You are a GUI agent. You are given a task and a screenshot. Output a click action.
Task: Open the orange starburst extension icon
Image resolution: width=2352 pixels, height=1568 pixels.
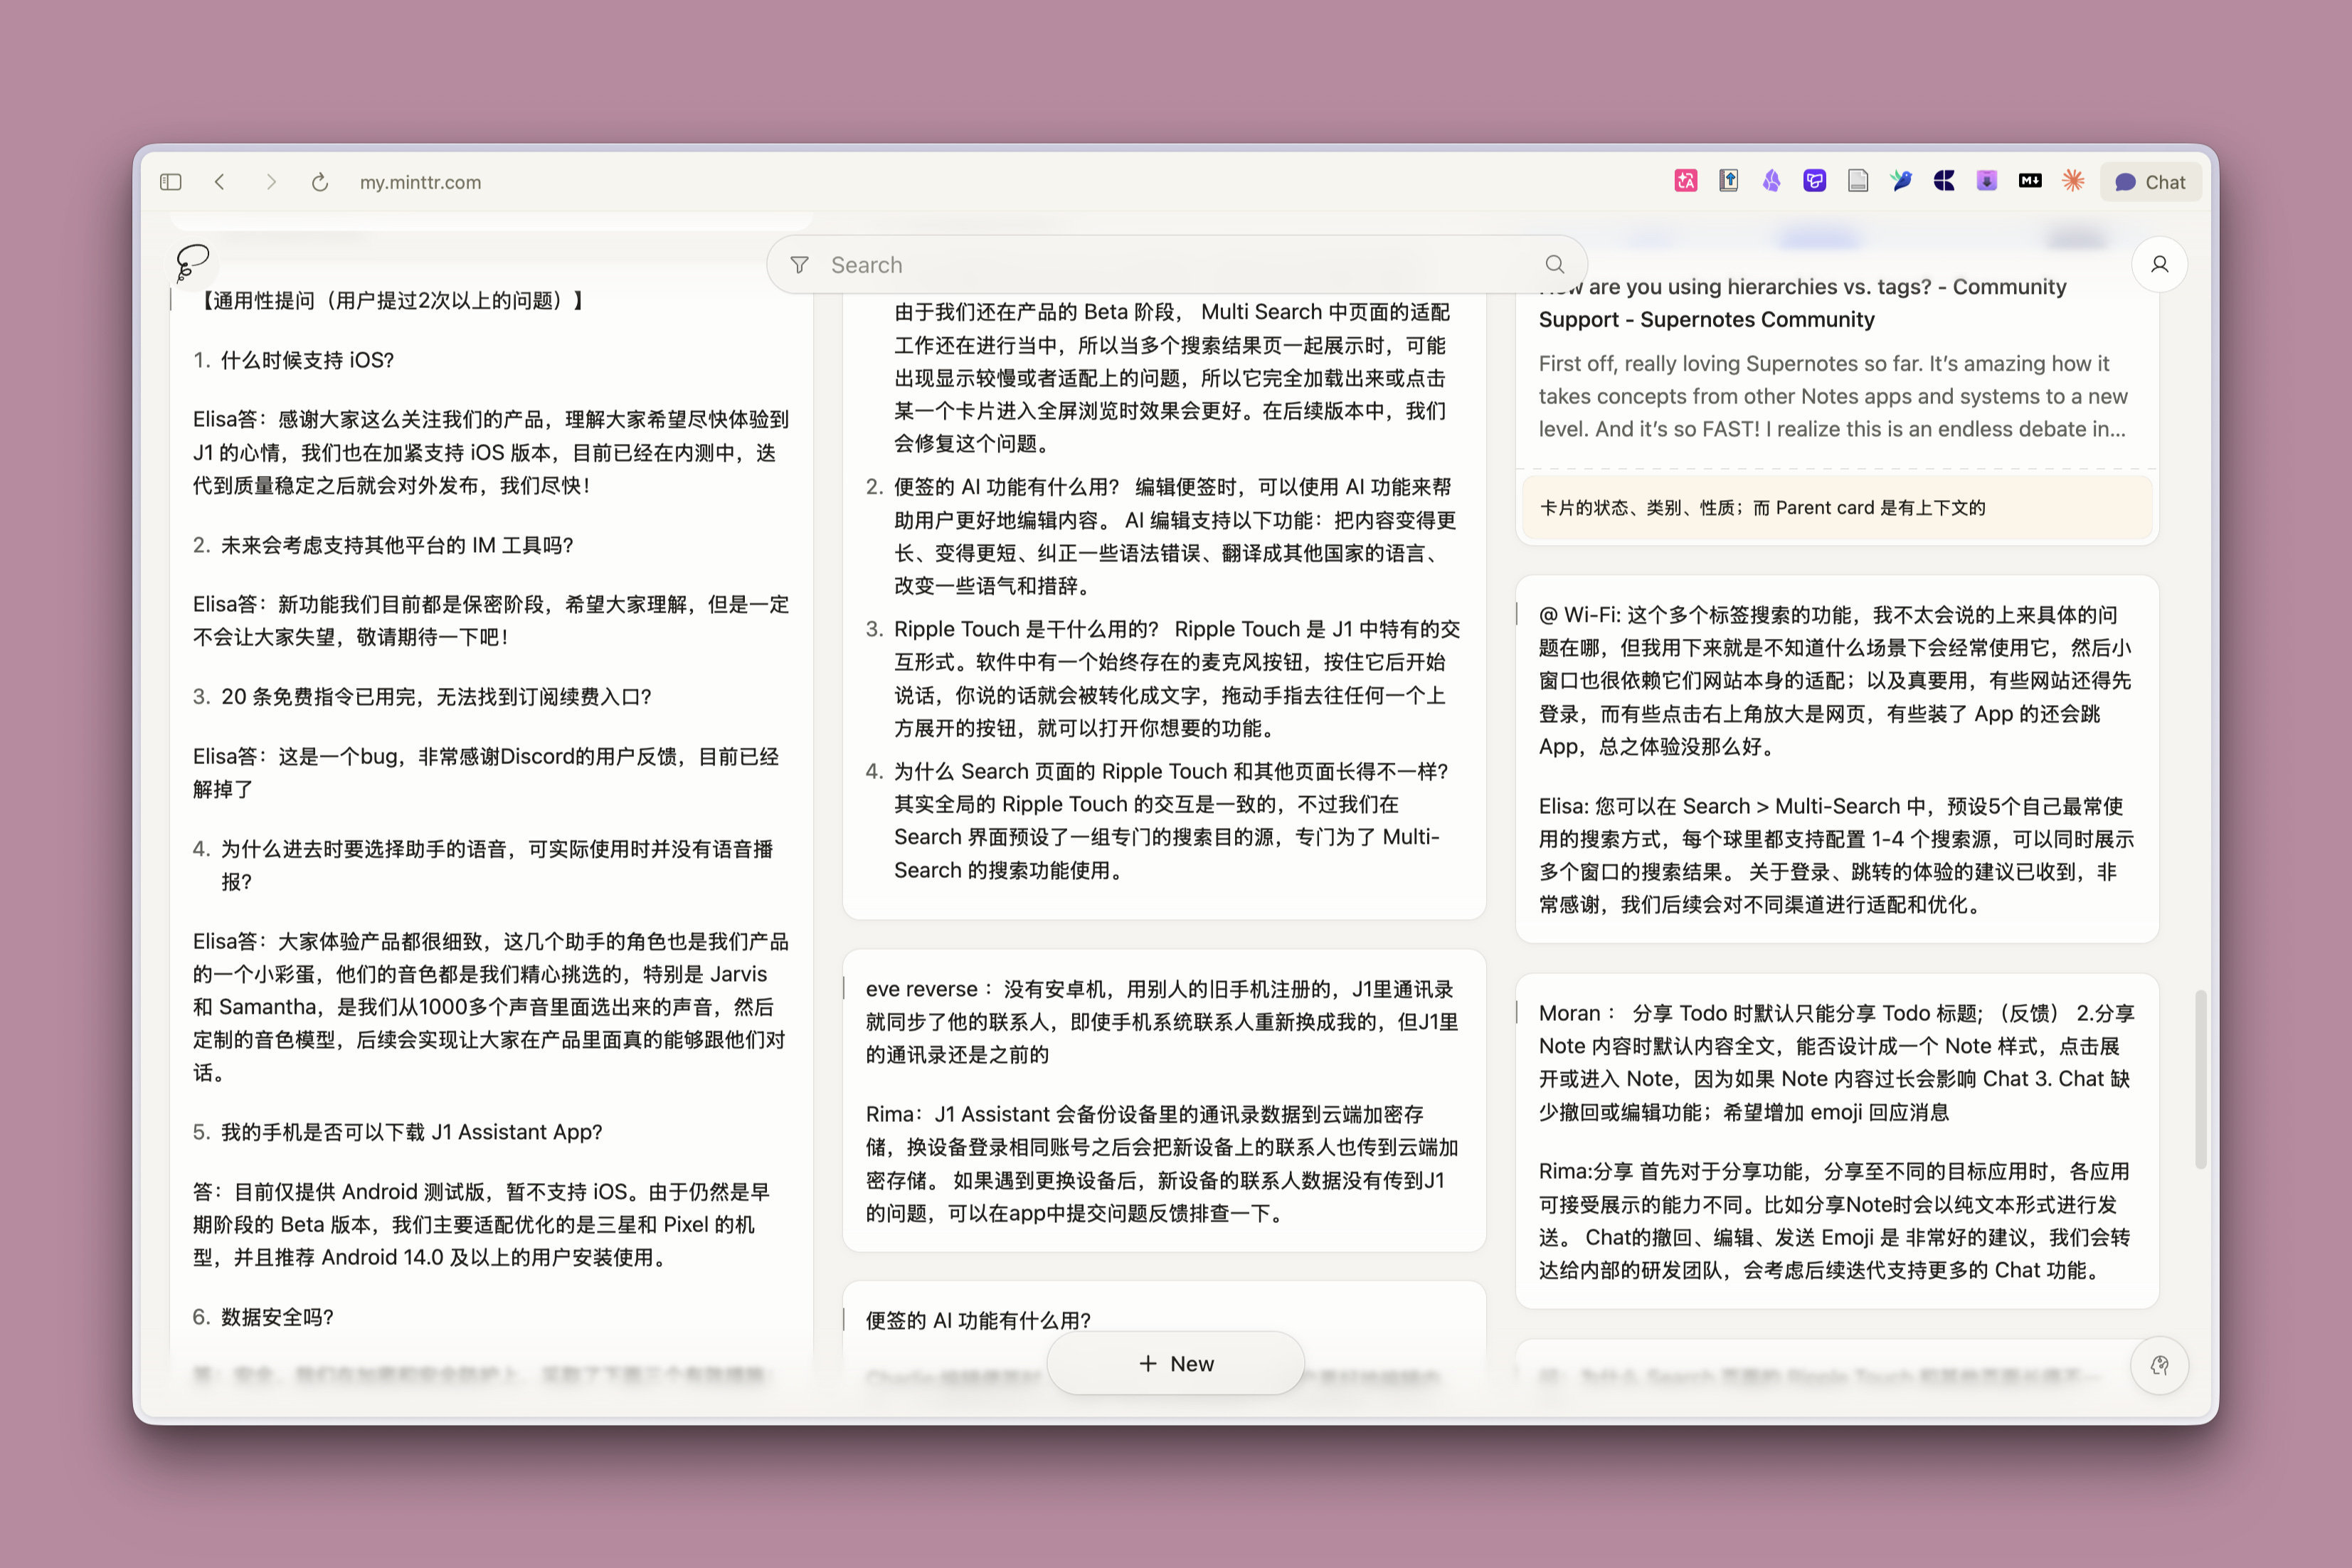[2073, 181]
